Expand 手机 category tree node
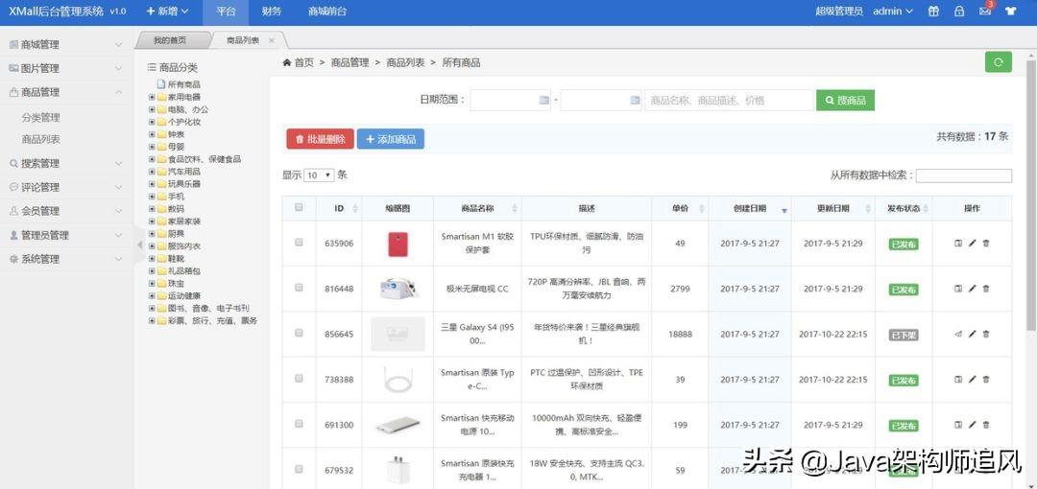This screenshot has height=489, width=1037. point(152,197)
